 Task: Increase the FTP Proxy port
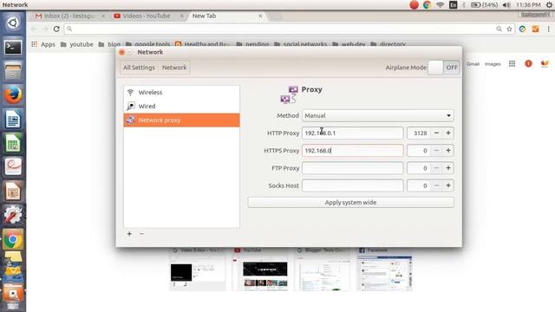coord(448,168)
